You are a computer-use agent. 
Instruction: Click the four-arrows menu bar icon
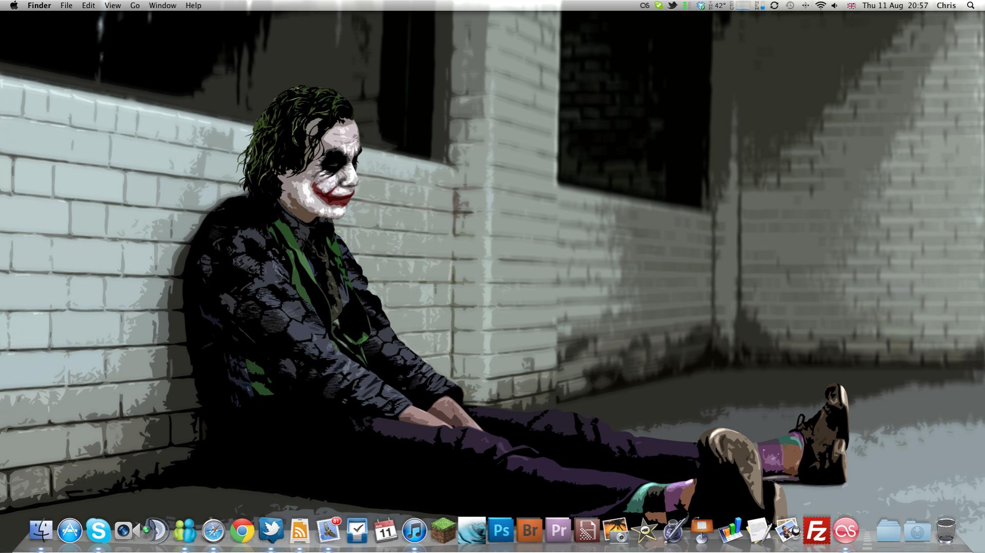pos(805,6)
